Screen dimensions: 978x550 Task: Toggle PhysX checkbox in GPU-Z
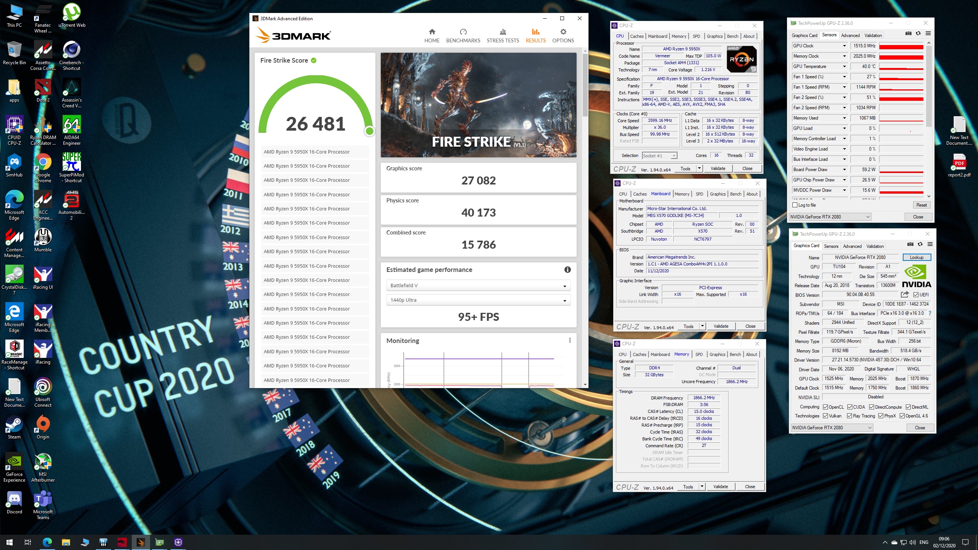tap(881, 416)
